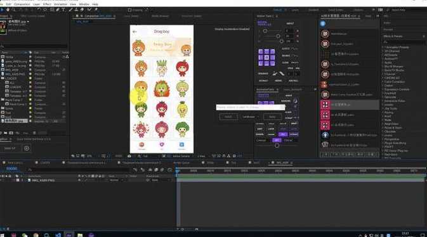
Task: Take snapshot with viewer camera icon
Action: [x=129, y=156]
